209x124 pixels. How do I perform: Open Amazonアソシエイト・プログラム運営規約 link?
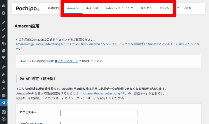pos(117,44)
